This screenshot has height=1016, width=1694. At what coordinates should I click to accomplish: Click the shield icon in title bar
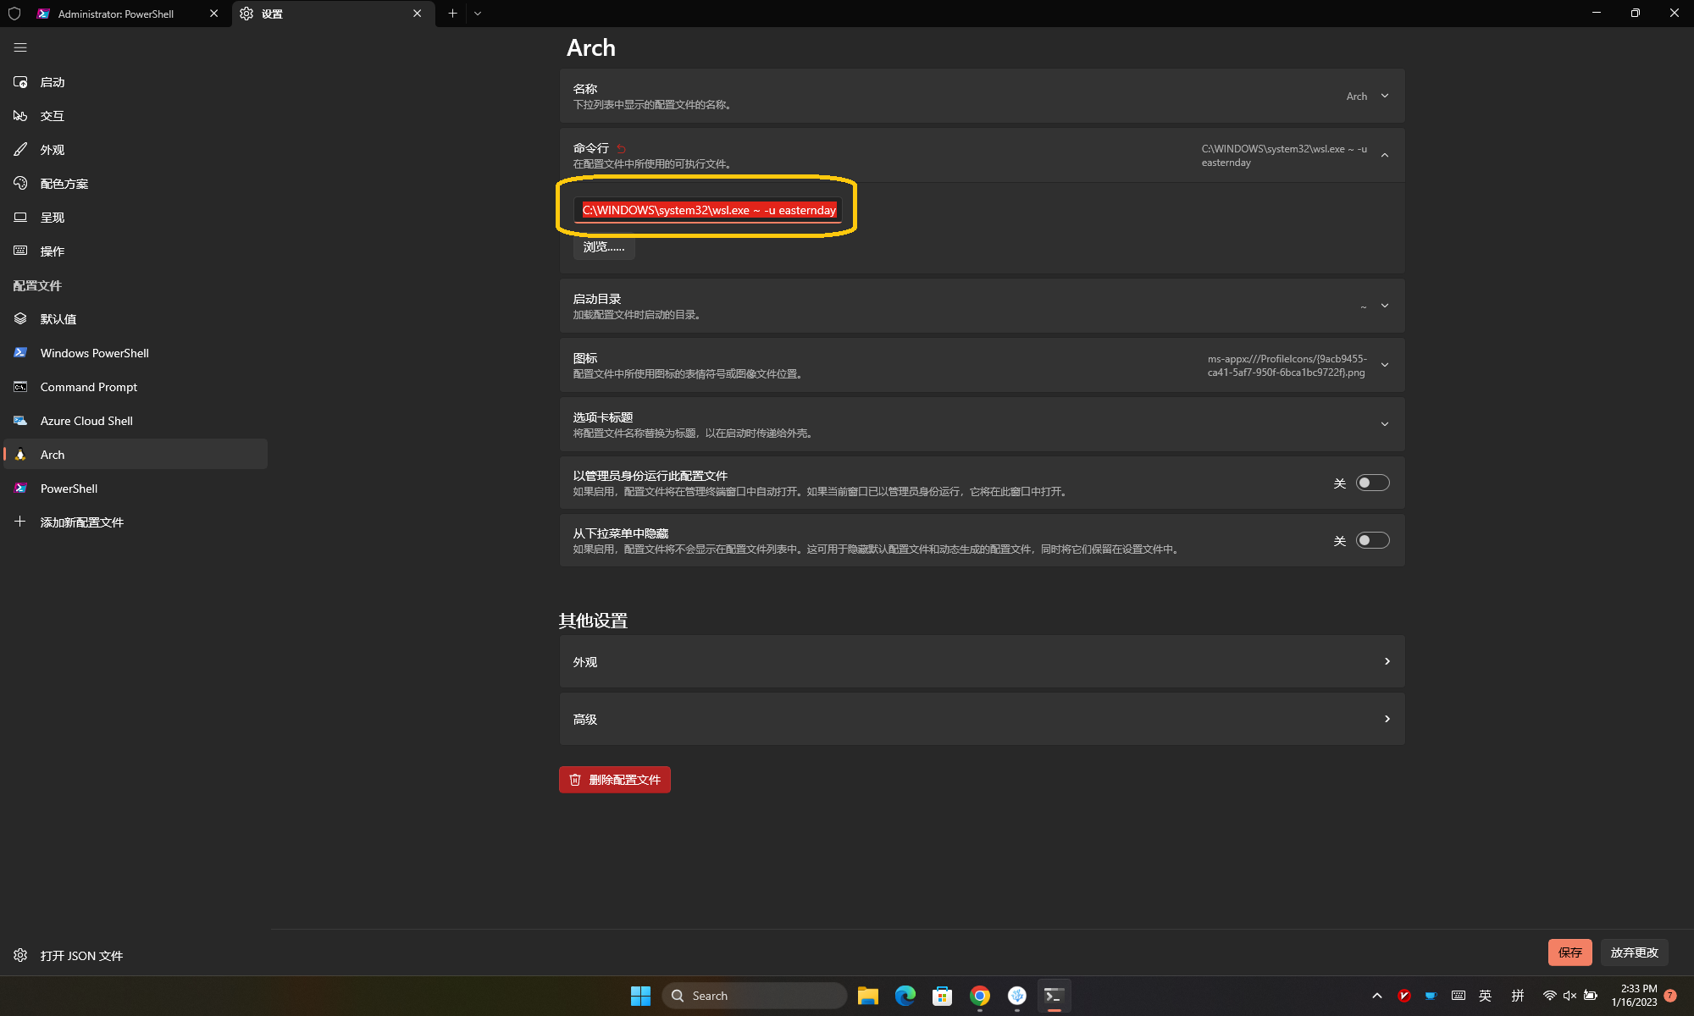[x=14, y=14]
